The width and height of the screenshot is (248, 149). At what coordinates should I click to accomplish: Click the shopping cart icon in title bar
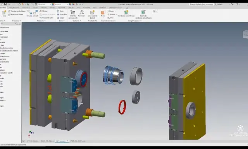coord(232,4)
